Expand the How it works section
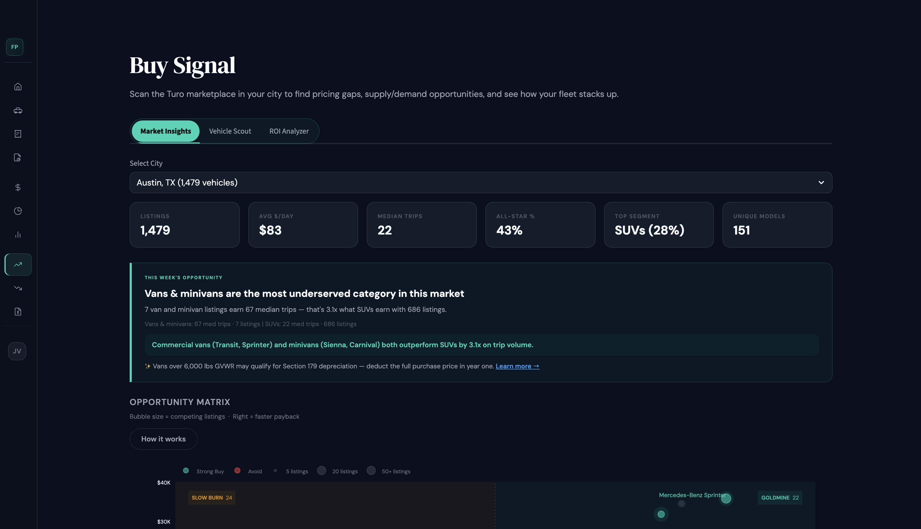Viewport: 921px width, 529px height. [163, 439]
